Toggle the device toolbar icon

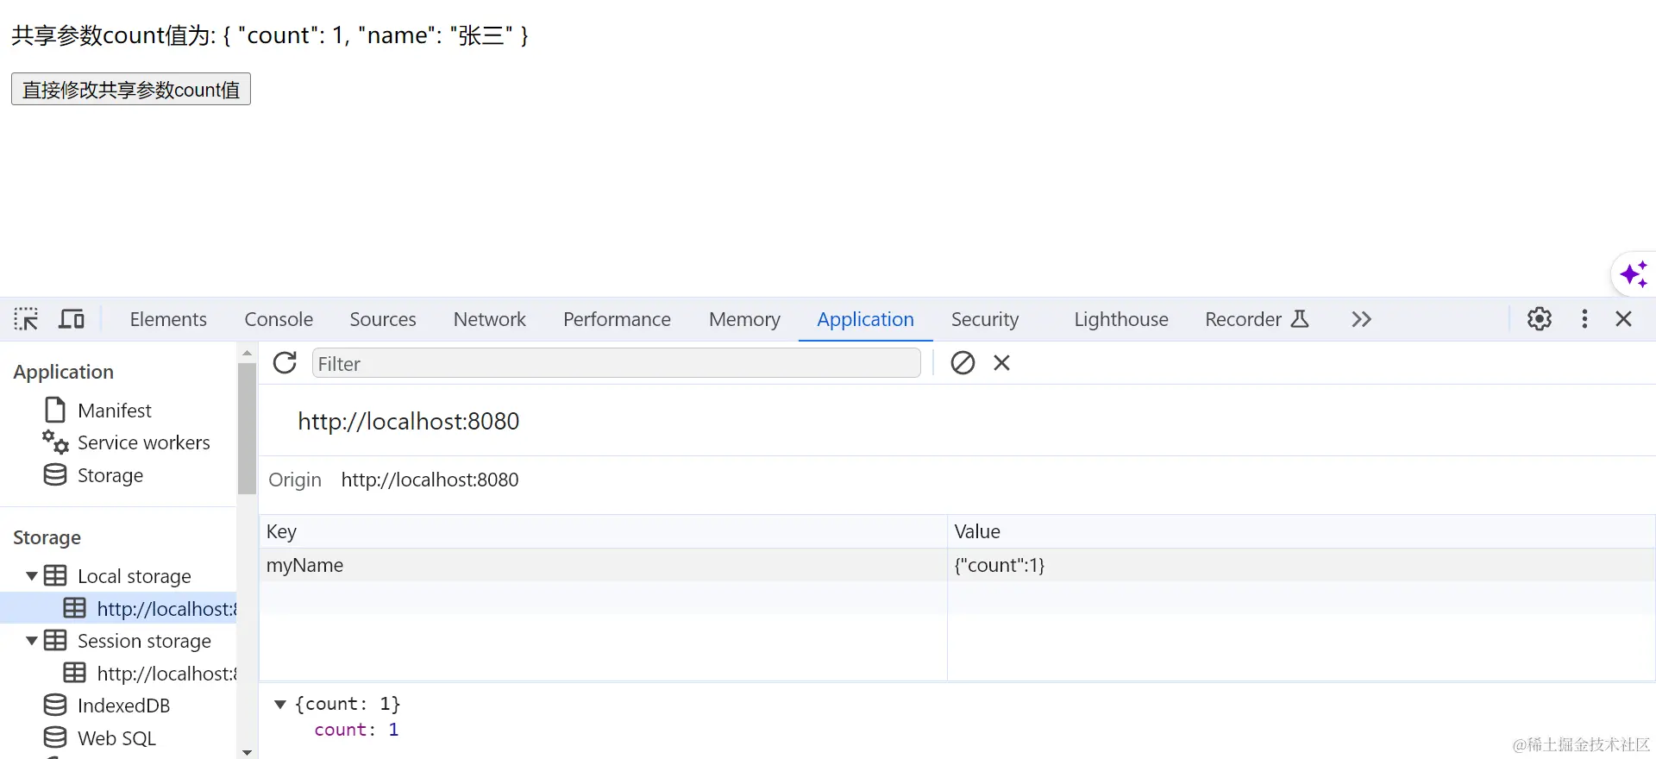point(72,319)
